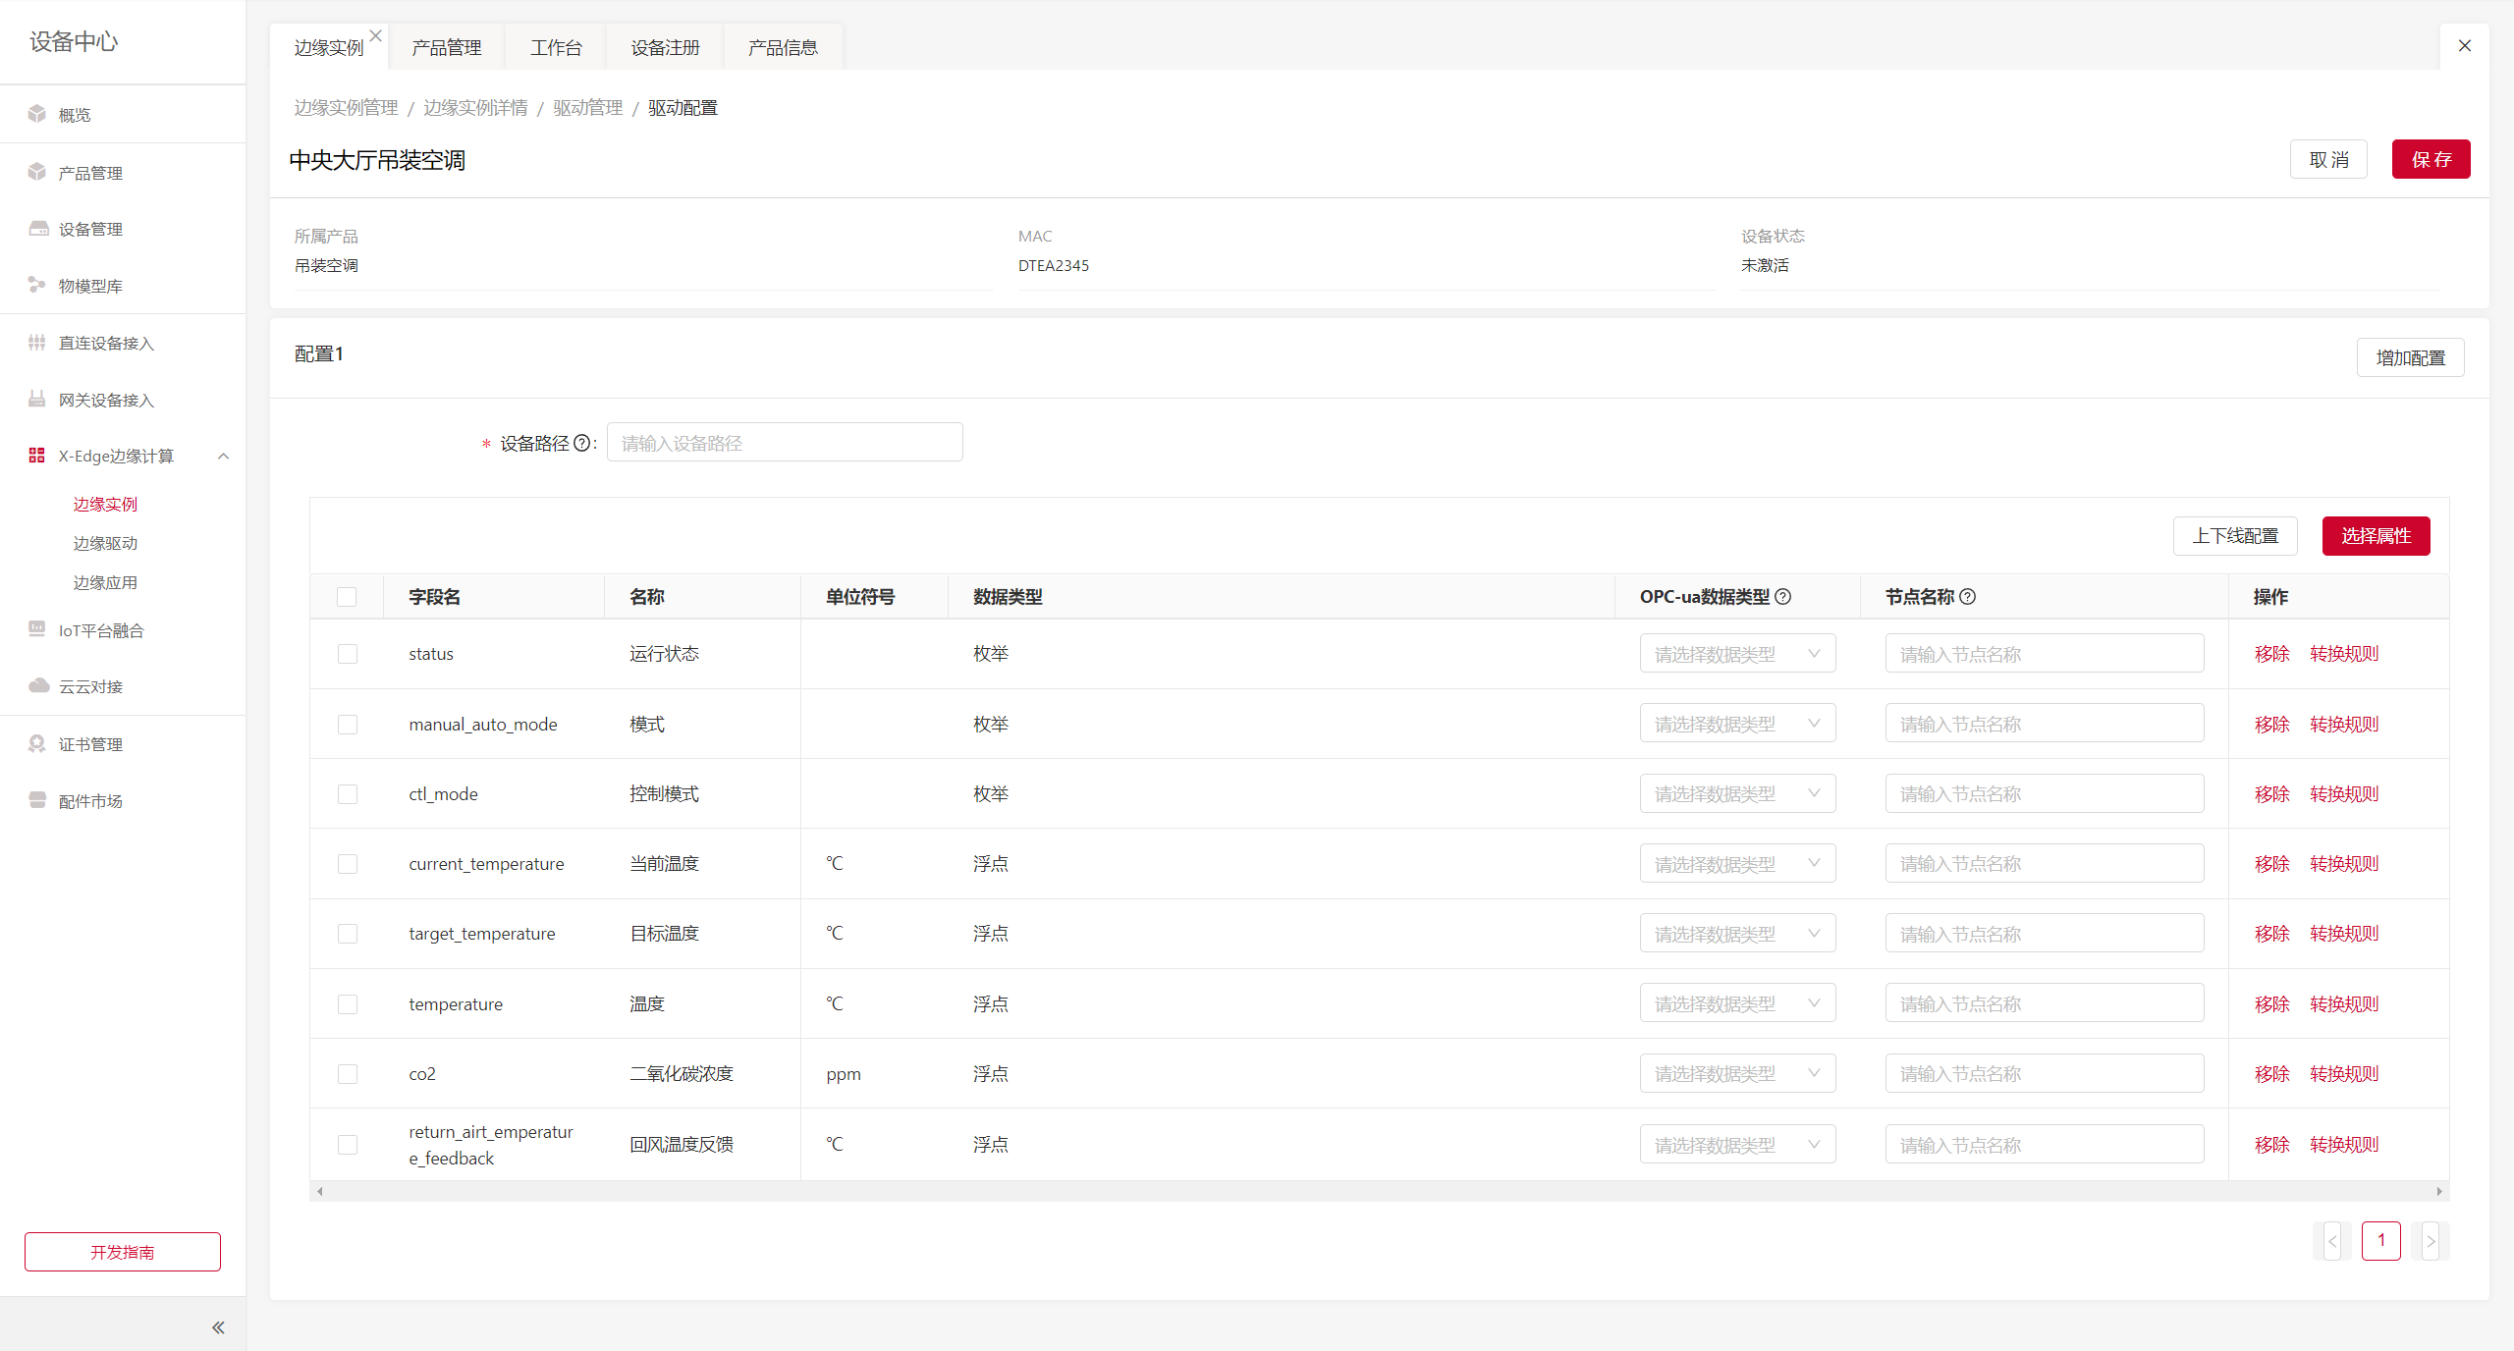Image resolution: width=2514 pixels, height=1351 pixels.
Task: Click the 云云对接 cloud icon
Action: coord(38,685)
